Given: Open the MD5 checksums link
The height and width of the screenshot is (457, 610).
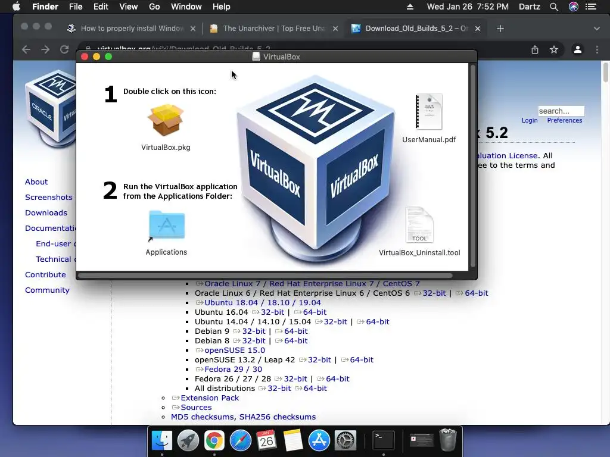Looking at the screenshot, I should (x=203, y=417).
